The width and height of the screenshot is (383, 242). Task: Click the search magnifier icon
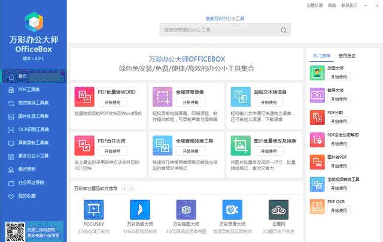click(x=283, y=30)
